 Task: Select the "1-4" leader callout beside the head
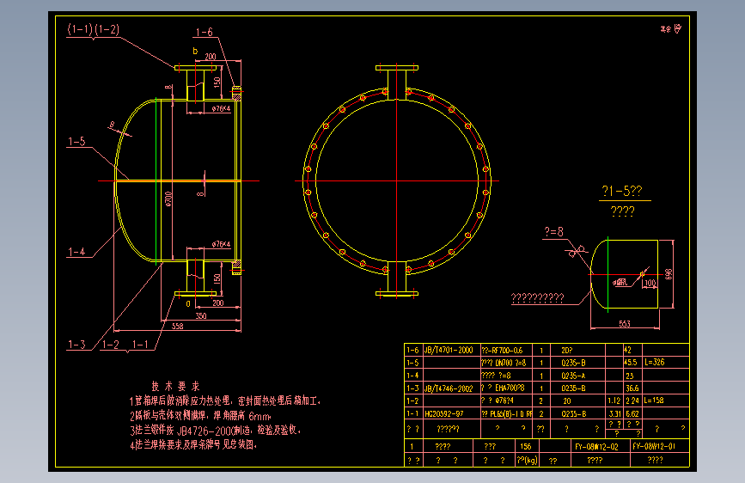(77, 252)
